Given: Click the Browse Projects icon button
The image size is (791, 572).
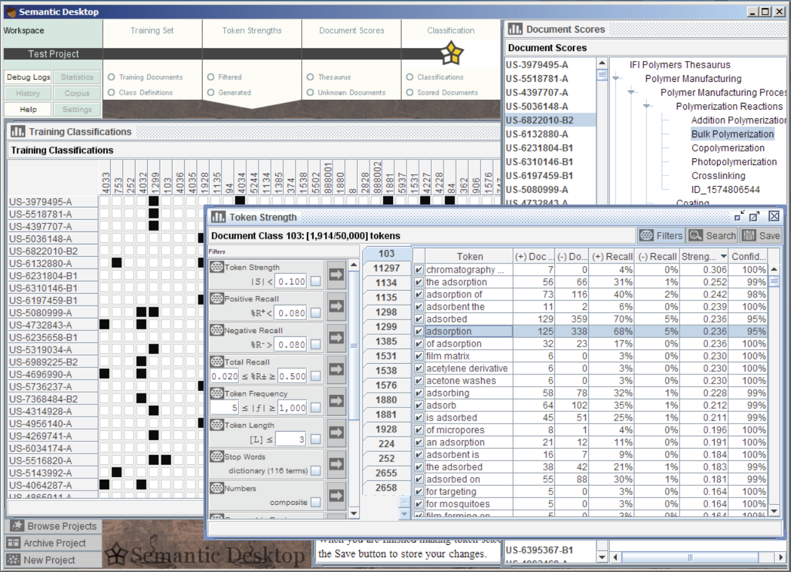Looking at the screenshot, I should pos(17,526).
